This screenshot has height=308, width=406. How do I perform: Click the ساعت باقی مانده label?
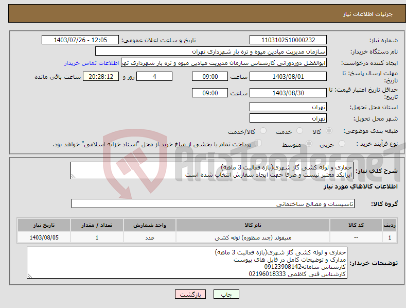(58, 77)
